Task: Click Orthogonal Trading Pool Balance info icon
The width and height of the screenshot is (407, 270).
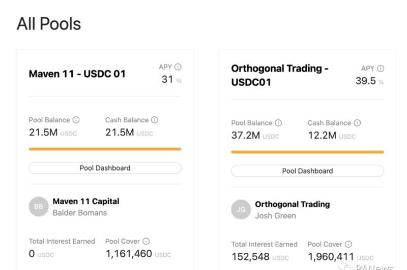Action: coord(278,123)
